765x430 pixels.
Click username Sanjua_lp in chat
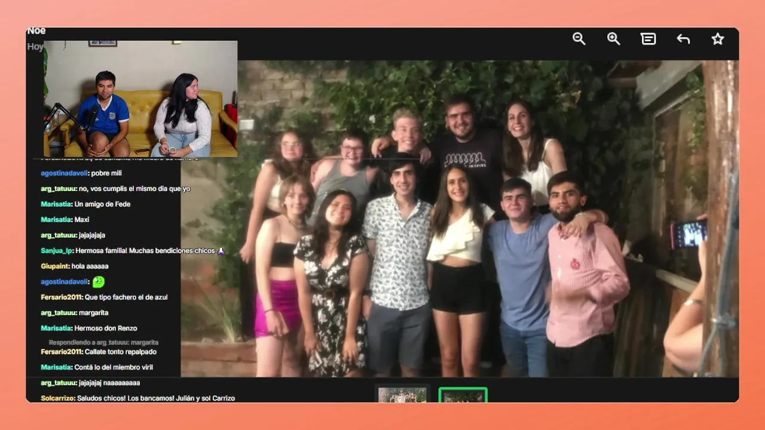pos(57,251)
